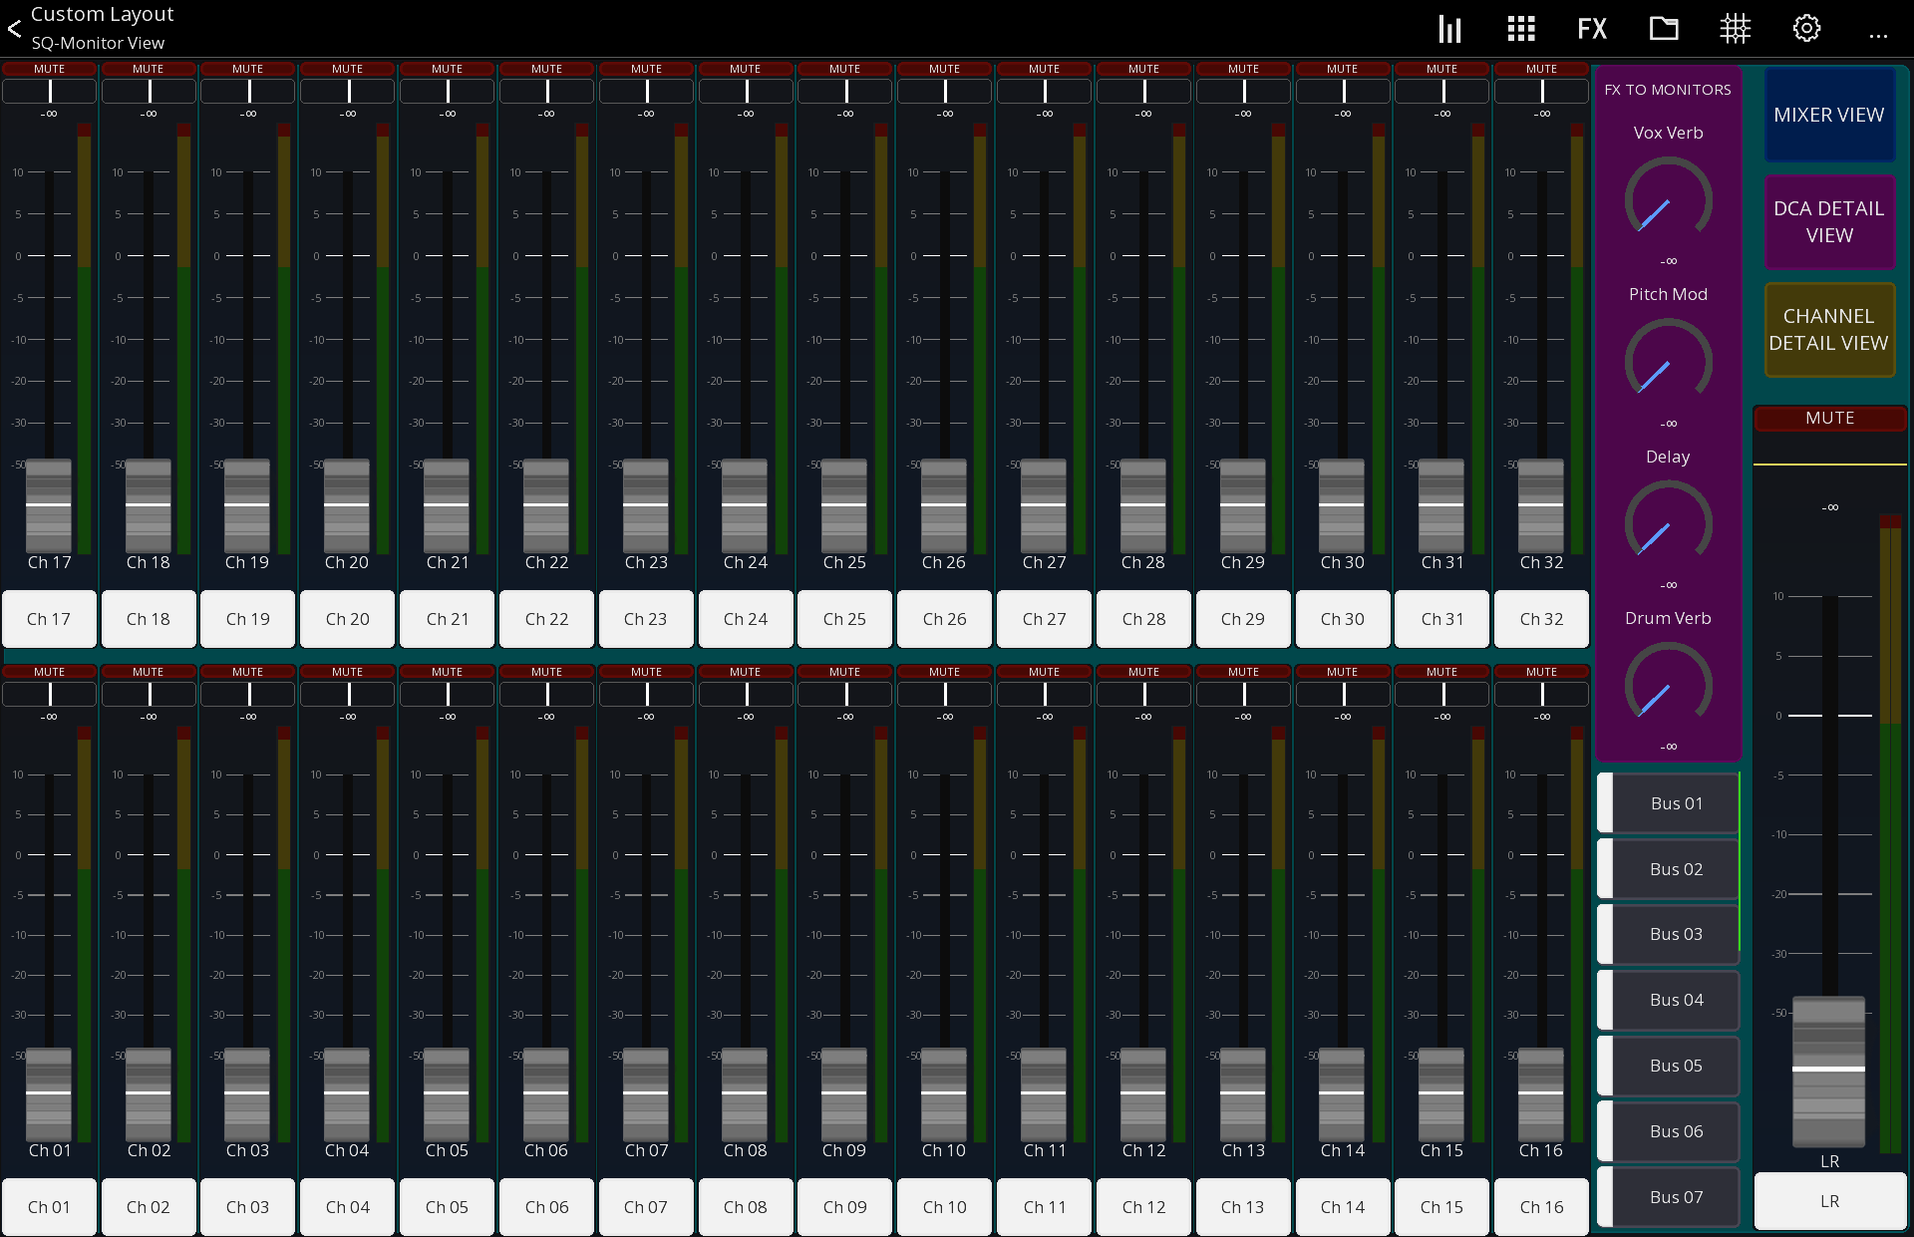The image size is (1914, 1237).
Task: Click the Ch 22 fader handle
Action: (546, 505)
